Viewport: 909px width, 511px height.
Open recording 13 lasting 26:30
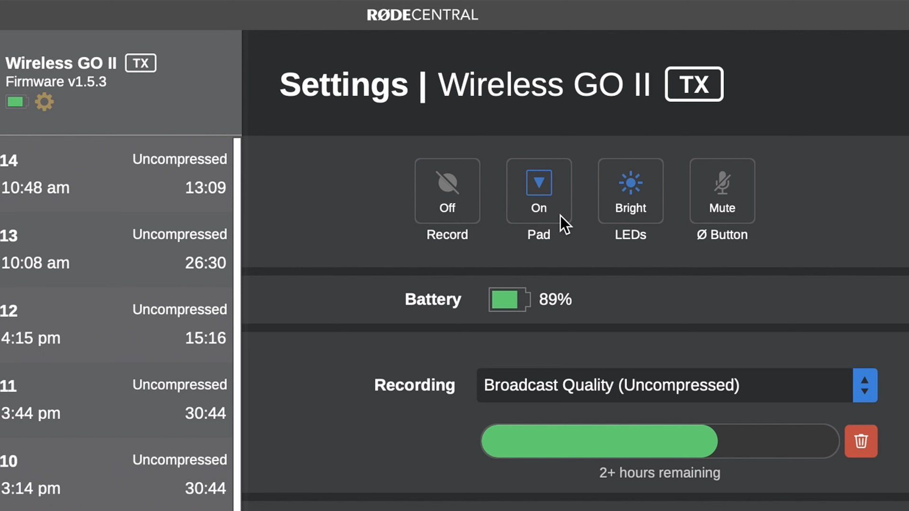[x=116, y=249]
